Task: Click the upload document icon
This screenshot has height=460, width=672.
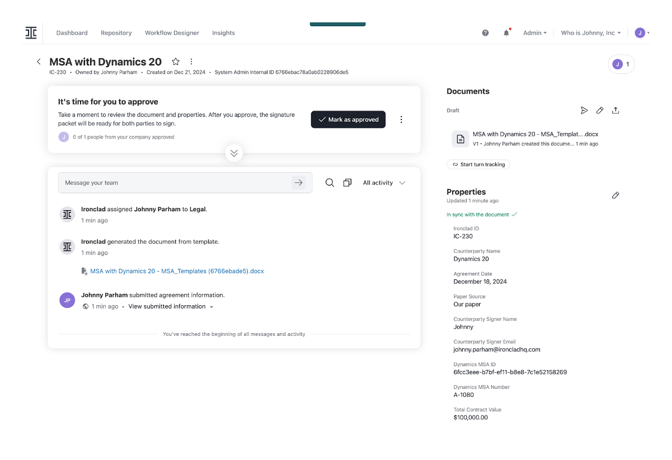Action: [615, 111]
